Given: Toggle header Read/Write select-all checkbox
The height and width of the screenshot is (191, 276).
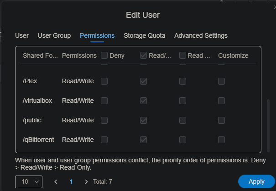Looking at the screenshot, I should pos(144,55).
